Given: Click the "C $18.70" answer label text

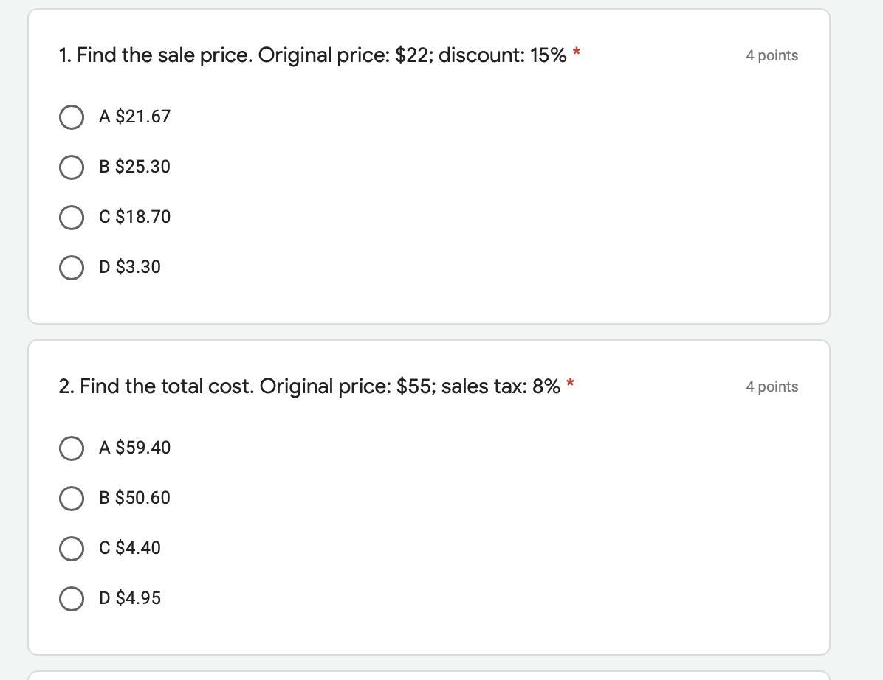Looking at the screenshot, I should click(x=134, y=217).
